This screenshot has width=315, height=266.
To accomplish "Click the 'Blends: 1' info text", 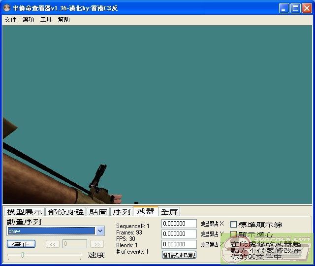I will point(127,245).
